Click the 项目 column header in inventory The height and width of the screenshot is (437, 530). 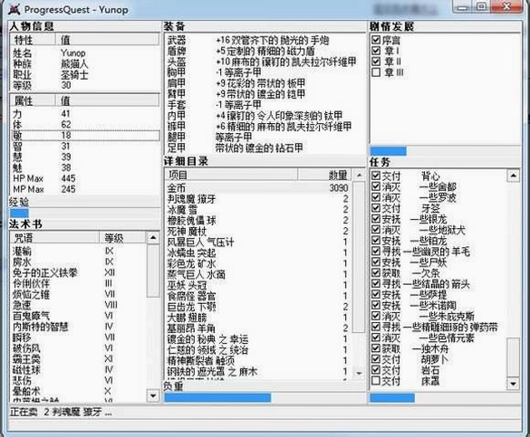point(232,175)
